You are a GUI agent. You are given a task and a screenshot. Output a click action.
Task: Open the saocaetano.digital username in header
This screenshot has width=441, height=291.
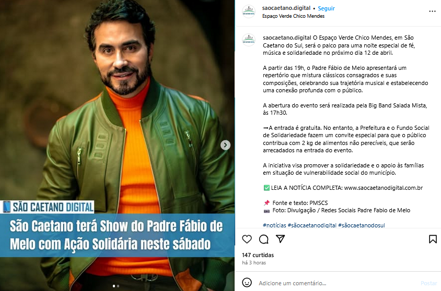(286, 8)
